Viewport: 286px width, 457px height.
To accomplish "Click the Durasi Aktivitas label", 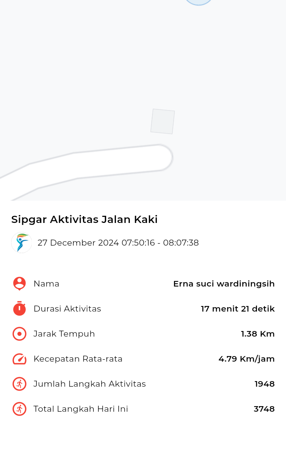I will coord(67,309).
